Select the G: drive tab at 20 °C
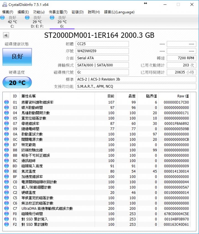Viewport: 199px width, 234px height. tap(62, 22)
